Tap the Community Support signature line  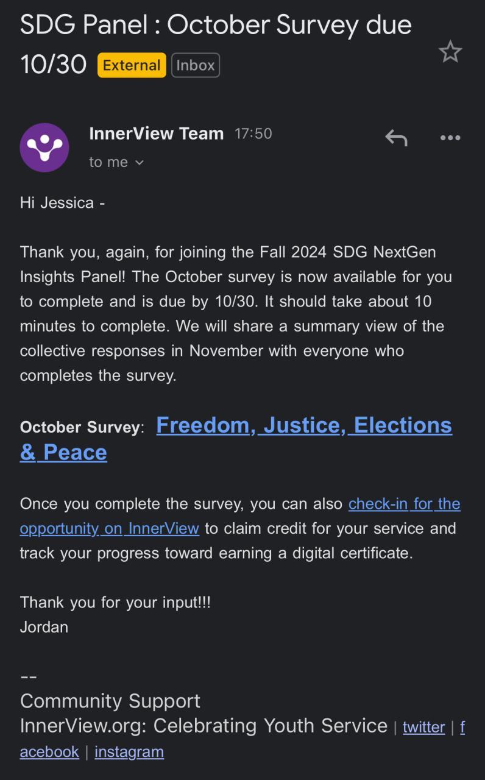(x=110, y=701)
